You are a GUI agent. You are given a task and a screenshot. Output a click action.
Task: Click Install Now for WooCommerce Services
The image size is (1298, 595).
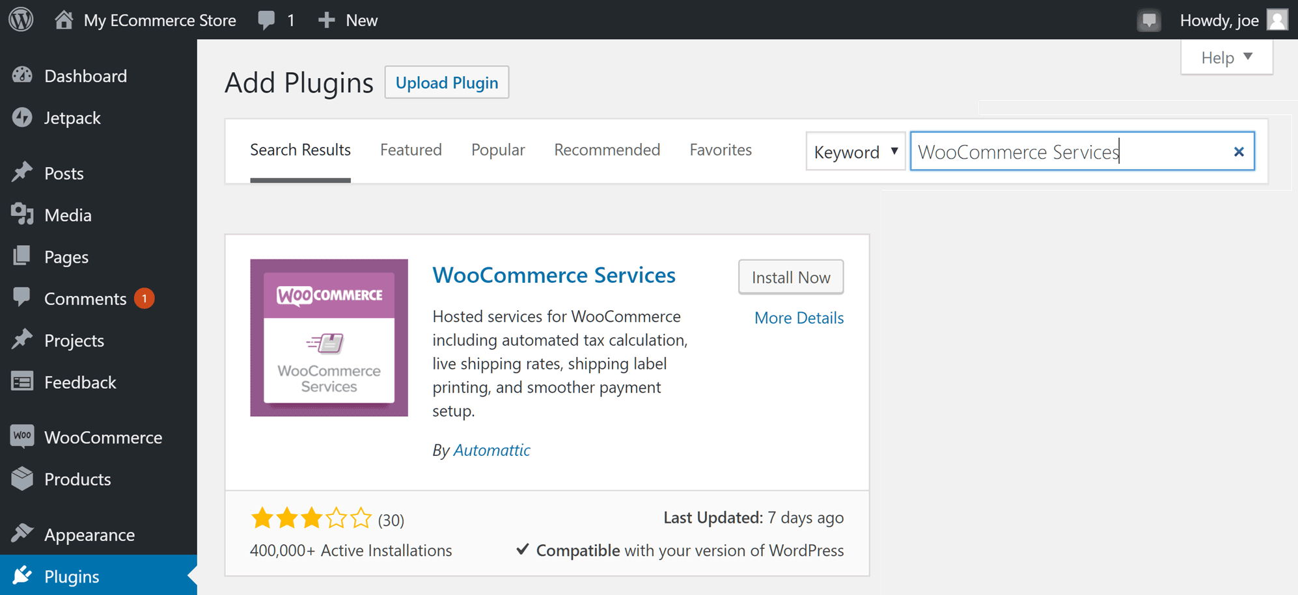click(791, 277)
